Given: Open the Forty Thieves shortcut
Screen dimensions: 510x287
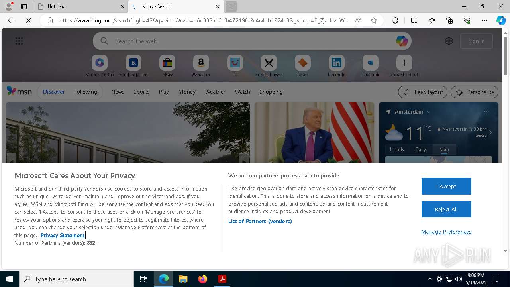Looking at the screenshot, I should point(269,66).
